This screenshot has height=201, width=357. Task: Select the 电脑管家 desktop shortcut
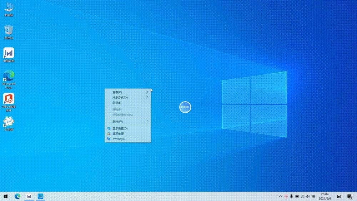click(9, 55)
